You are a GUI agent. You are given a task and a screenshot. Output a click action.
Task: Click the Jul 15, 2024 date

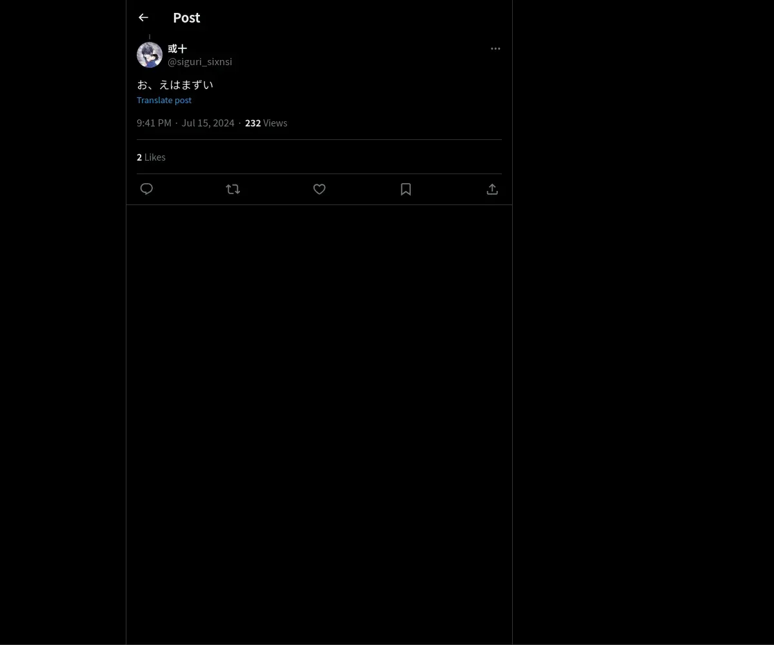pyautogui.click(x=208, y=123)
